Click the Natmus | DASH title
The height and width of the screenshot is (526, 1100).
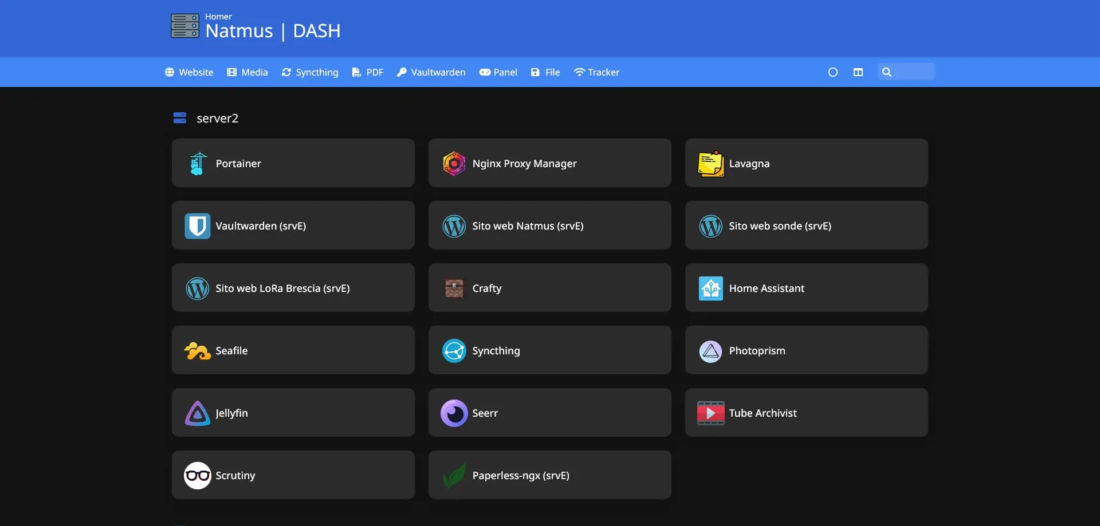[273, 31]
